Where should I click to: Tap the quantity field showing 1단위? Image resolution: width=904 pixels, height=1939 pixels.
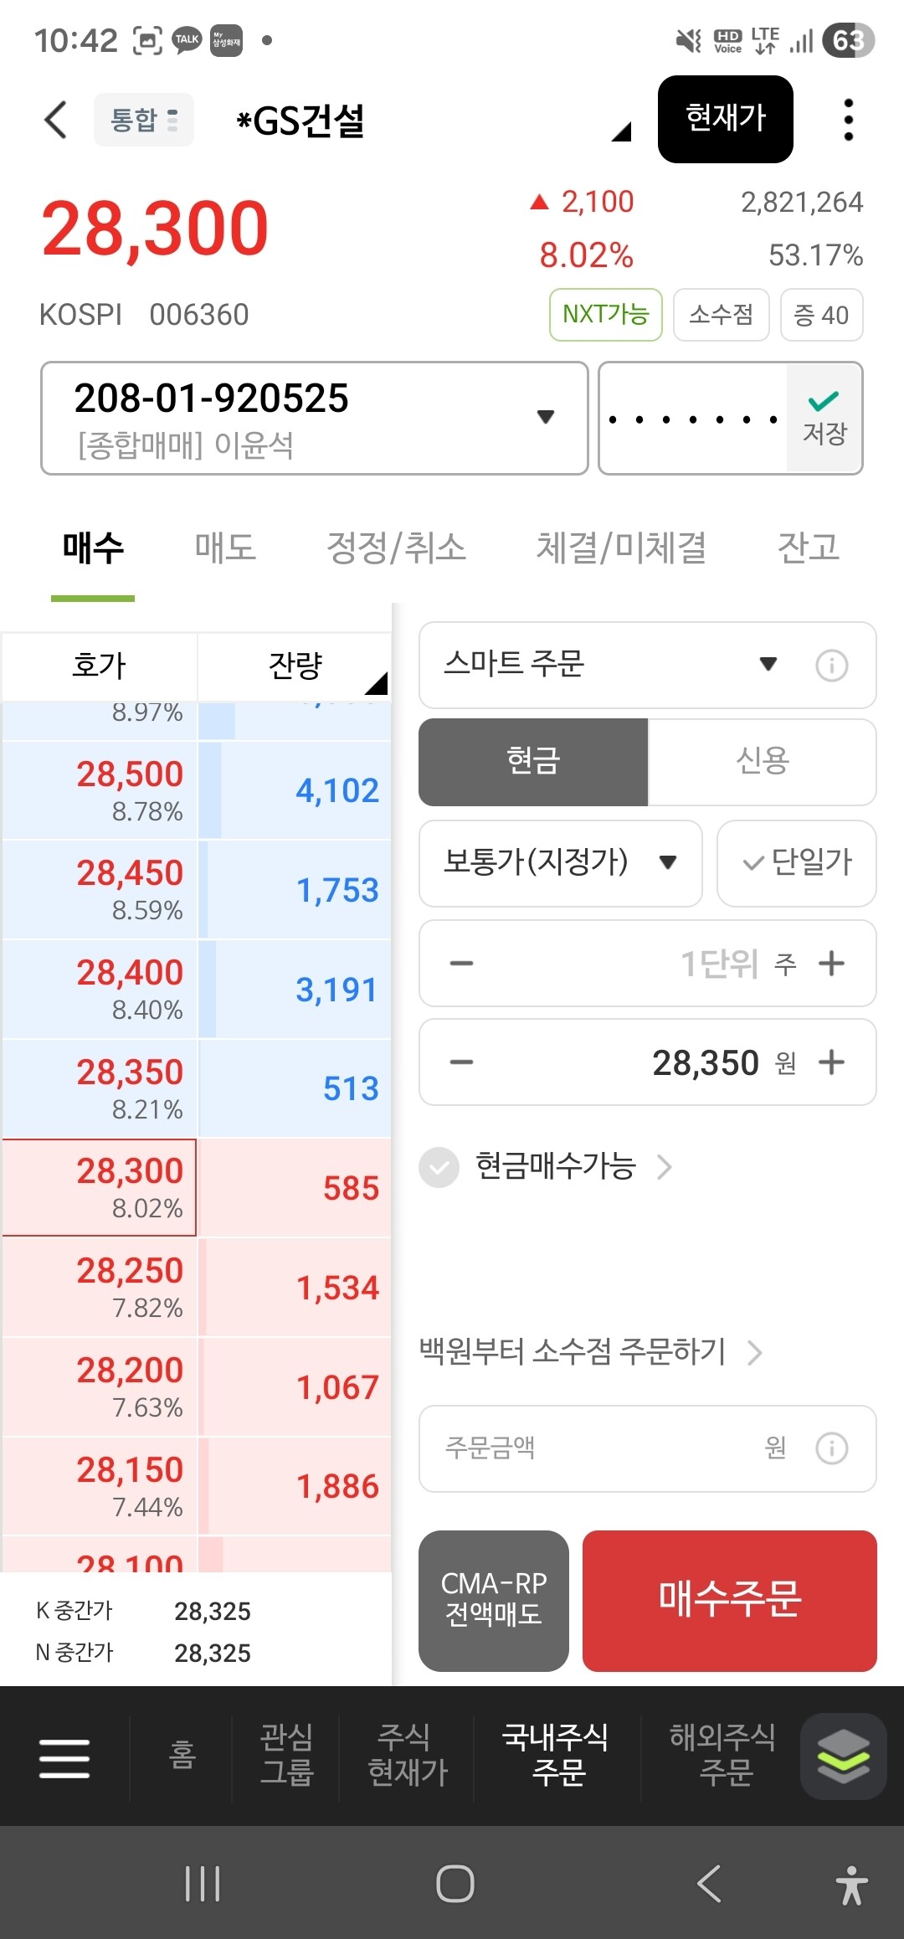648,963
